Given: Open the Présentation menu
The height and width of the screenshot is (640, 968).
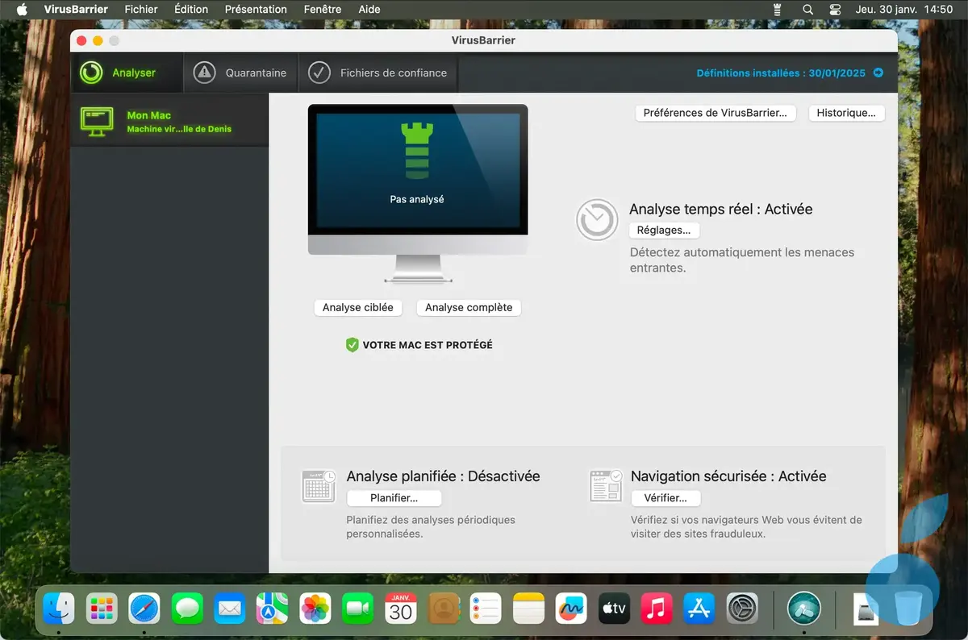Looking at the screenshot, I should 256,10.
